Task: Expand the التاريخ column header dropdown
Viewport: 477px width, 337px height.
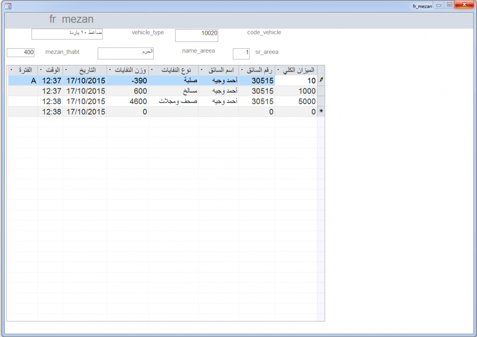Action: point(66,70)
